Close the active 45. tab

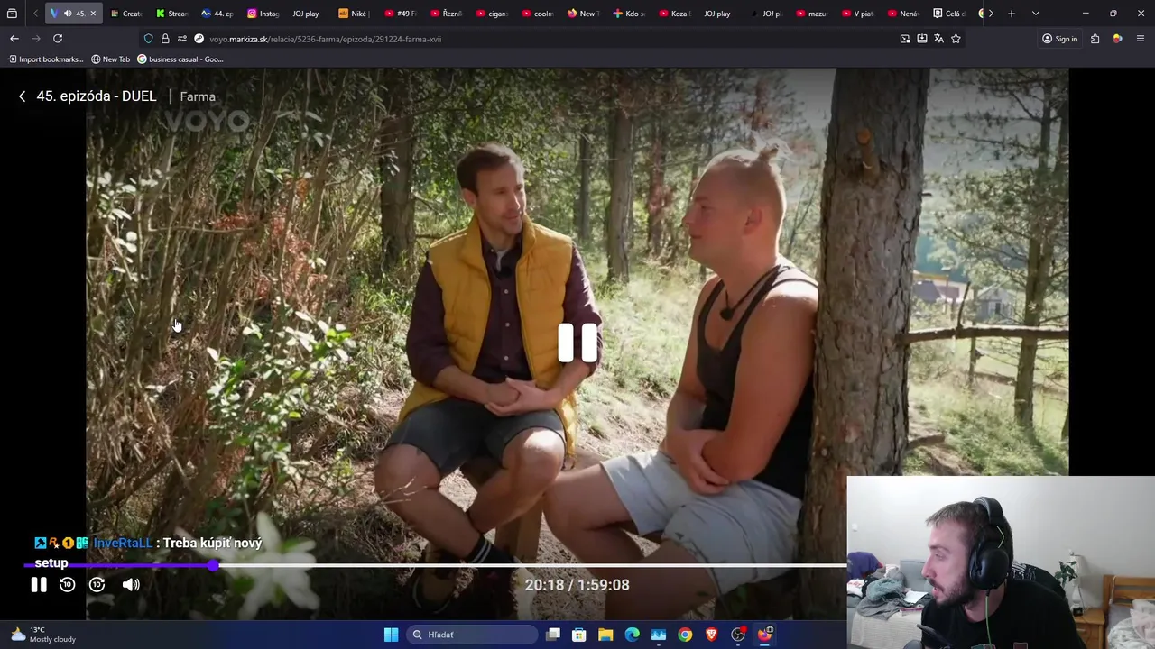pyautogui.click(x=92, y=14)
